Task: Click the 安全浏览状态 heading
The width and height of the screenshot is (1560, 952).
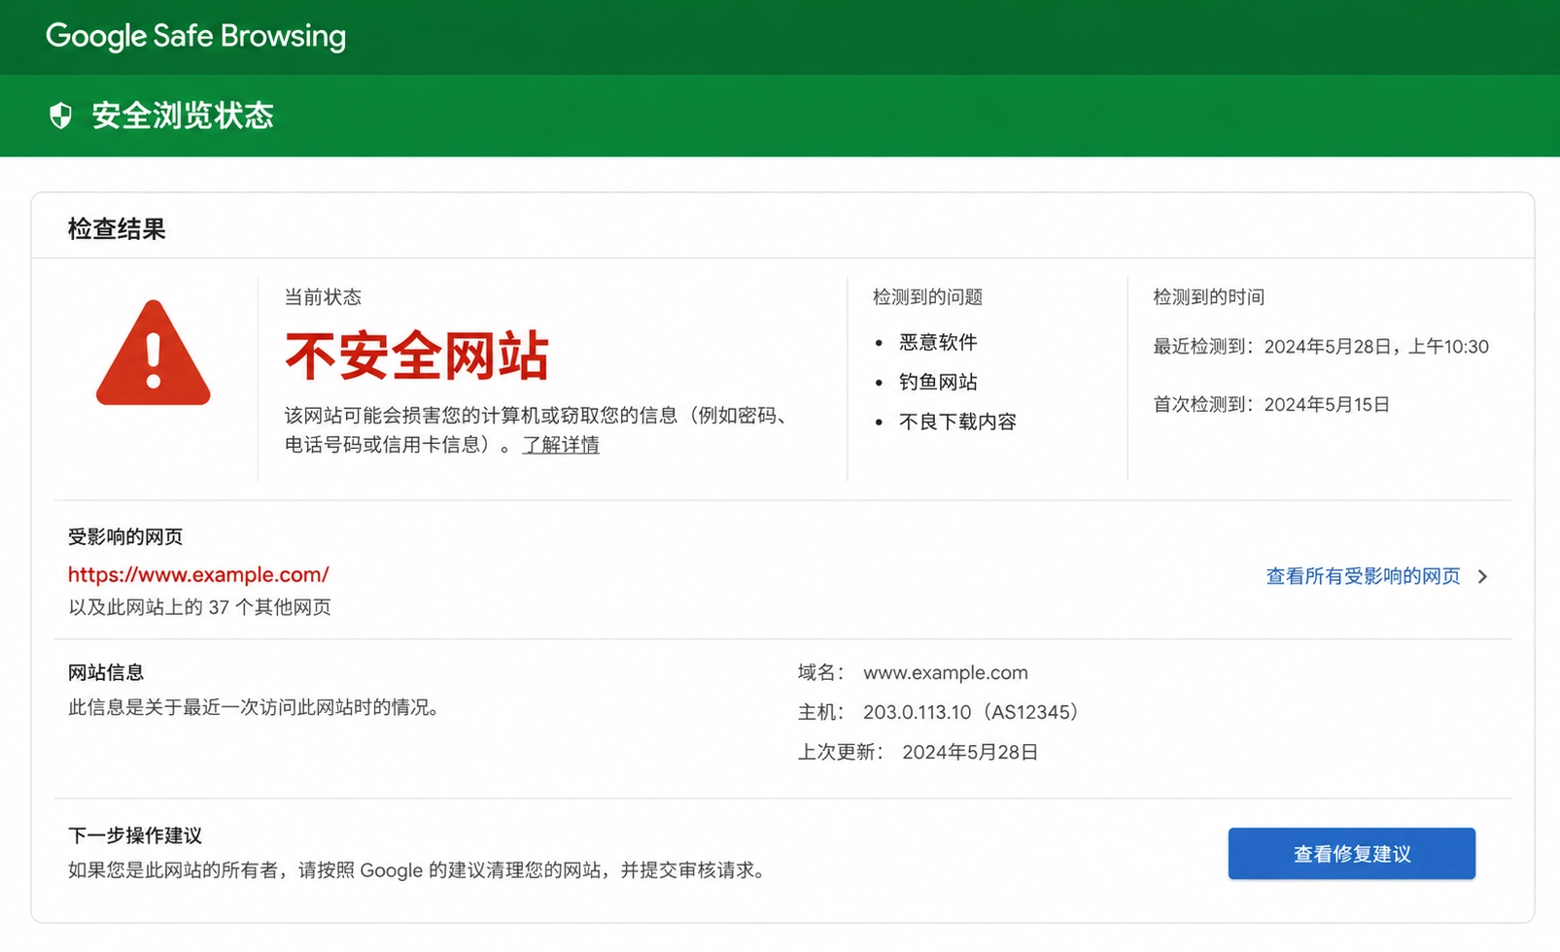Action: pyautogui.click(x=183, y=116)
